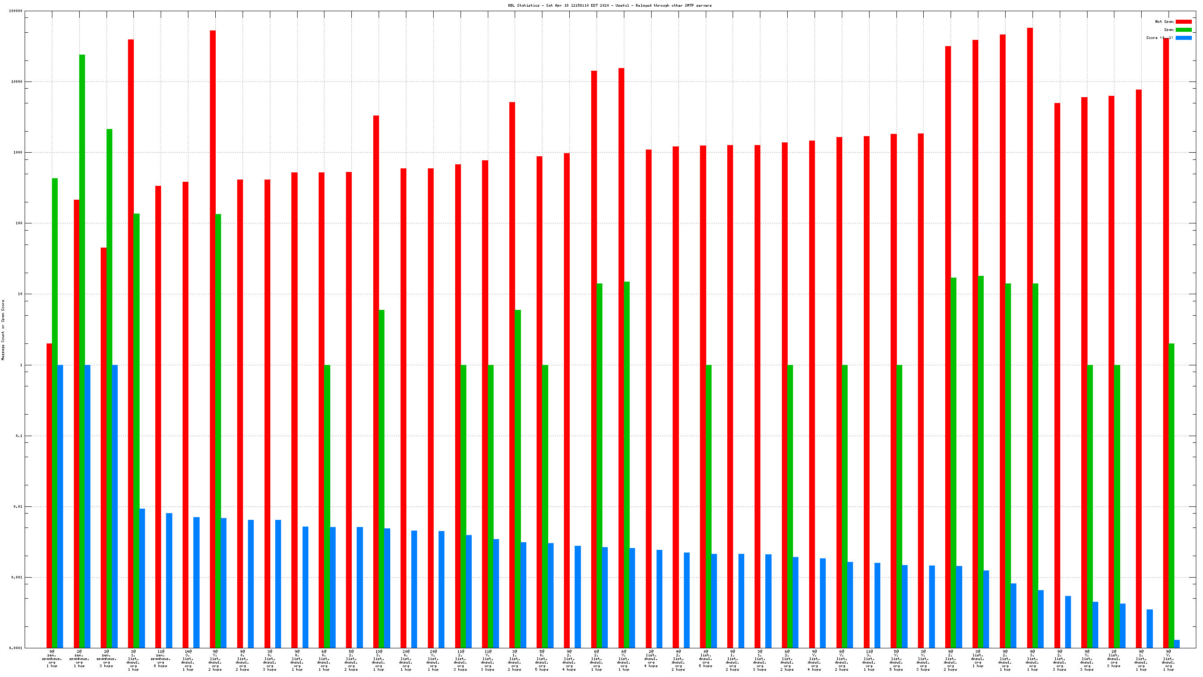Click the 1000 y-axis tick label
This screenshot has height=677, width=1203.
point(17,152)
